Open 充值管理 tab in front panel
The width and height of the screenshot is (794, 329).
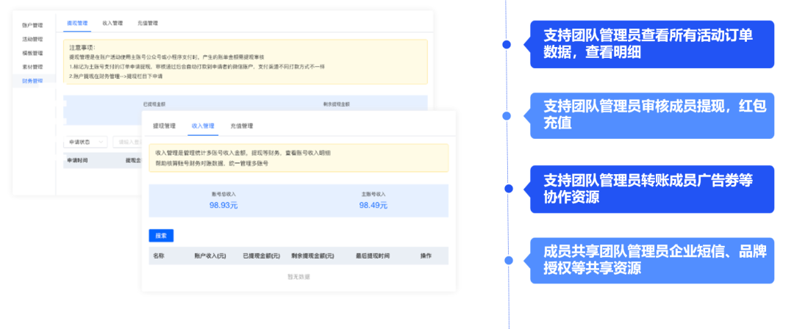pos(242,126)
